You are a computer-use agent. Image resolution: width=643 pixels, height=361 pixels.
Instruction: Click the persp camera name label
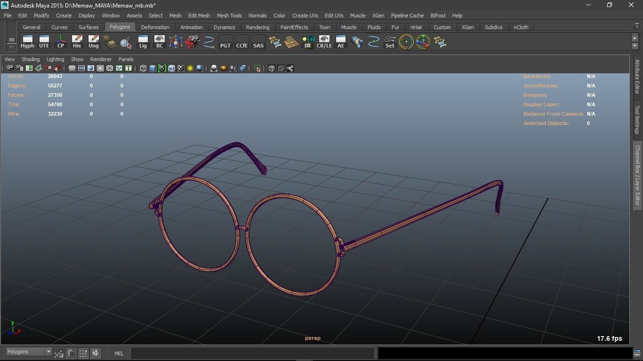click(x=313, y=338)
